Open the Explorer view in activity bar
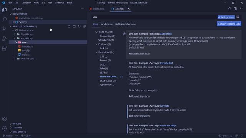Screen dimensions: 246x138 pyautogui.click(x=4, y=10)
